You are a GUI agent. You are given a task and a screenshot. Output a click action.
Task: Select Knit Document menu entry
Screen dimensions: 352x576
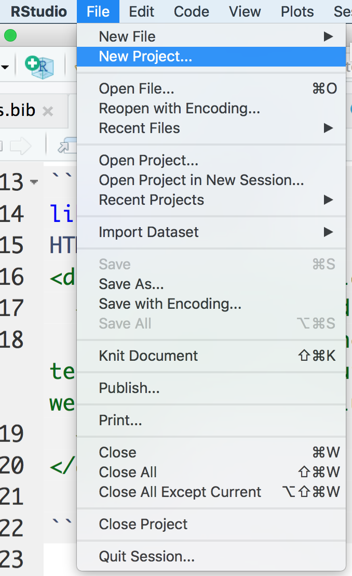(148, 356)
